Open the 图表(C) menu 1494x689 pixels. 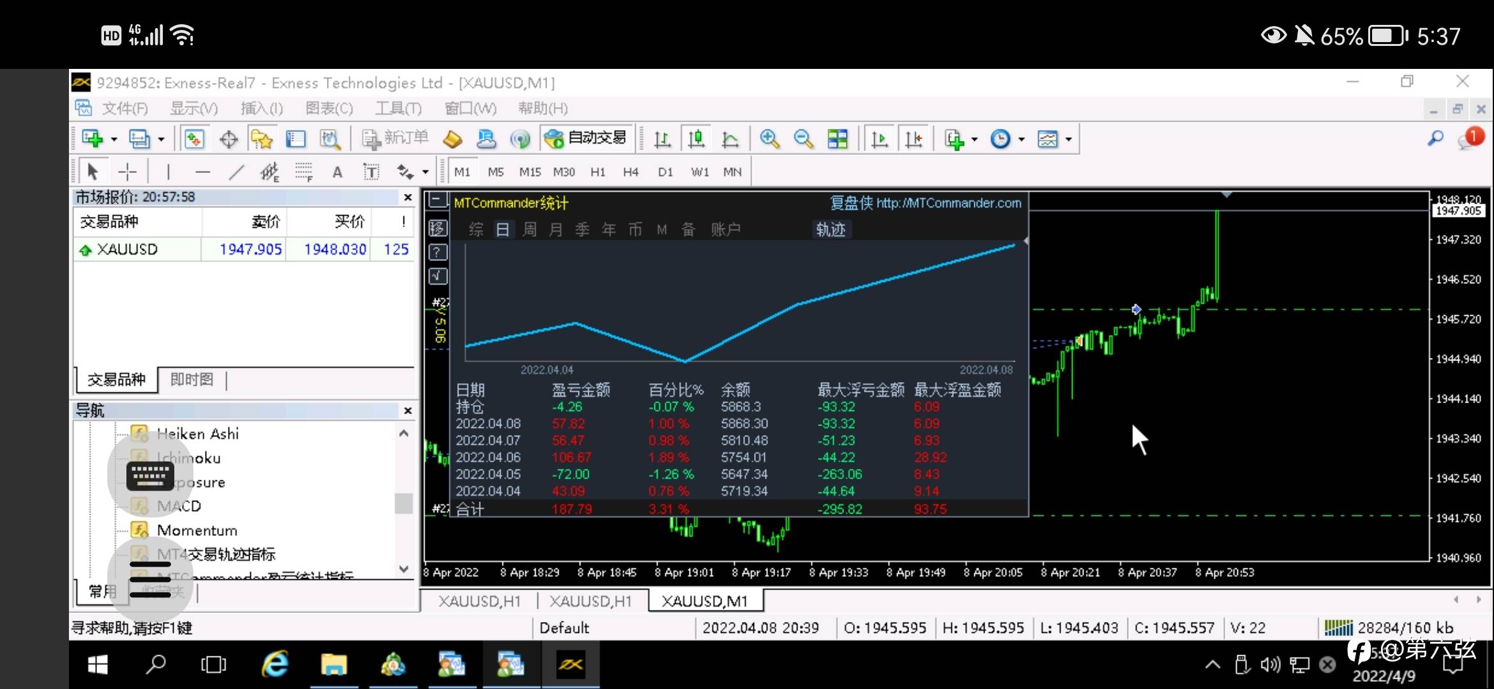[x=329, y=108]
